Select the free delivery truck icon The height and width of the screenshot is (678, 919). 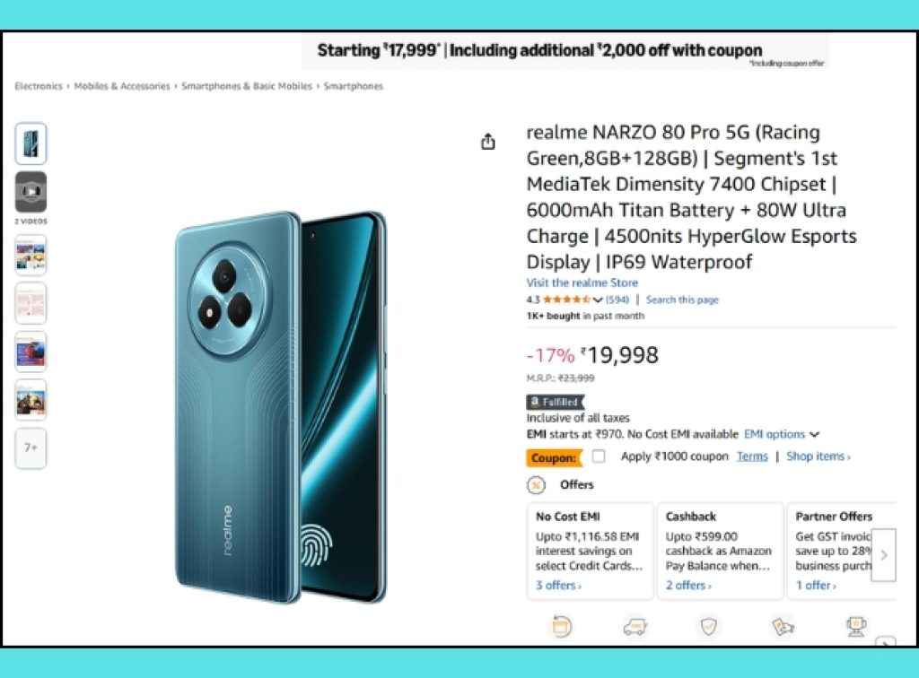[635, 626]
